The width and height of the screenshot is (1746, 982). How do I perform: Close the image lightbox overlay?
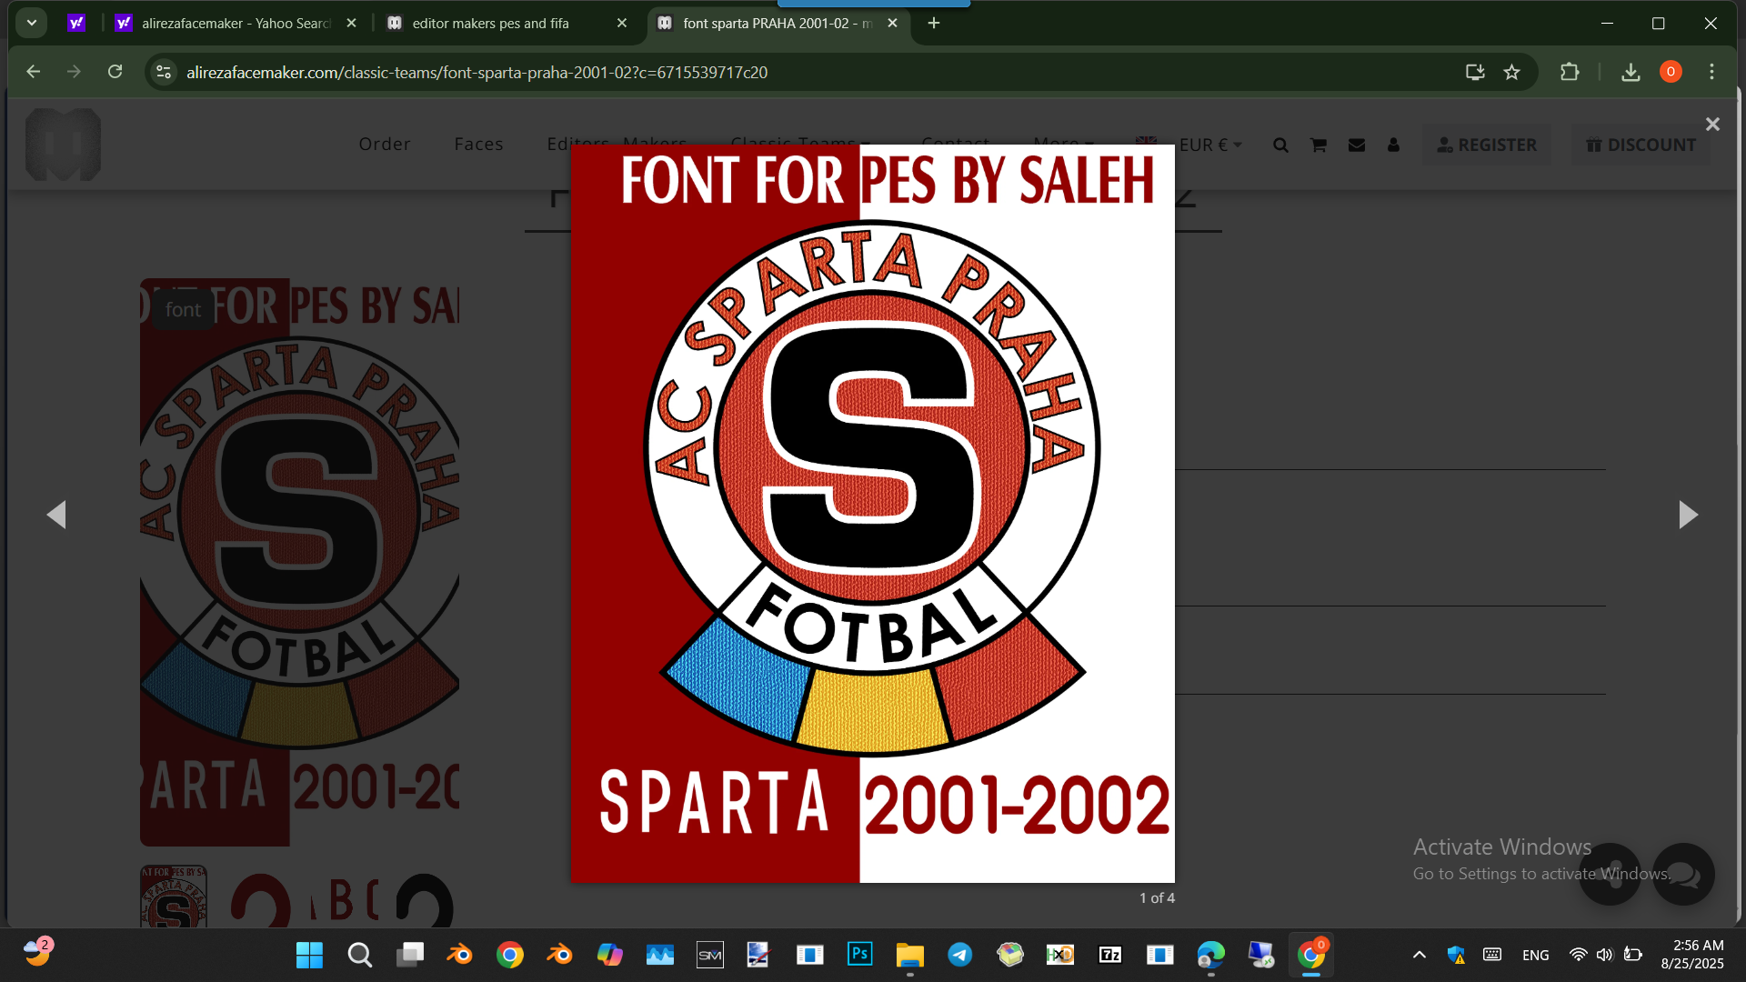coord(1712,125)
